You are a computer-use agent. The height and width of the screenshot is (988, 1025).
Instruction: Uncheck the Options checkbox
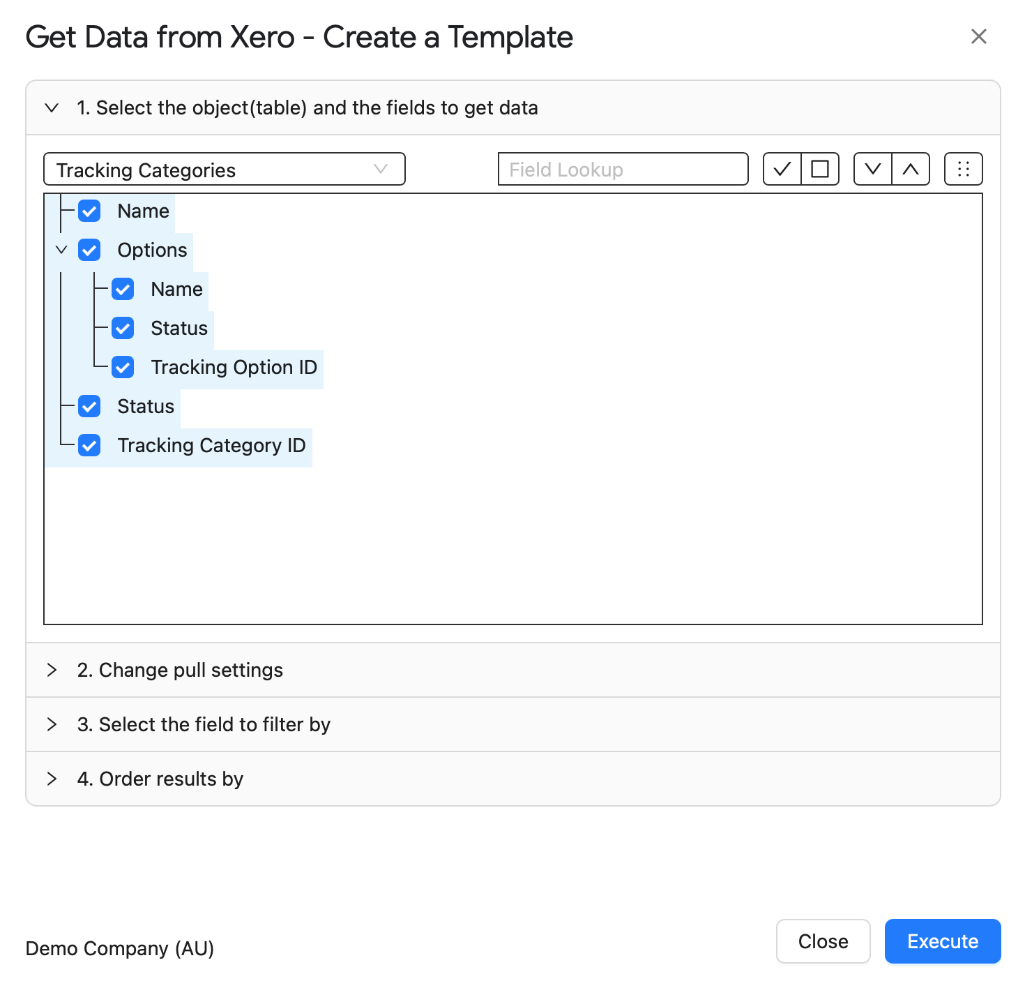(x=89, y=250)
